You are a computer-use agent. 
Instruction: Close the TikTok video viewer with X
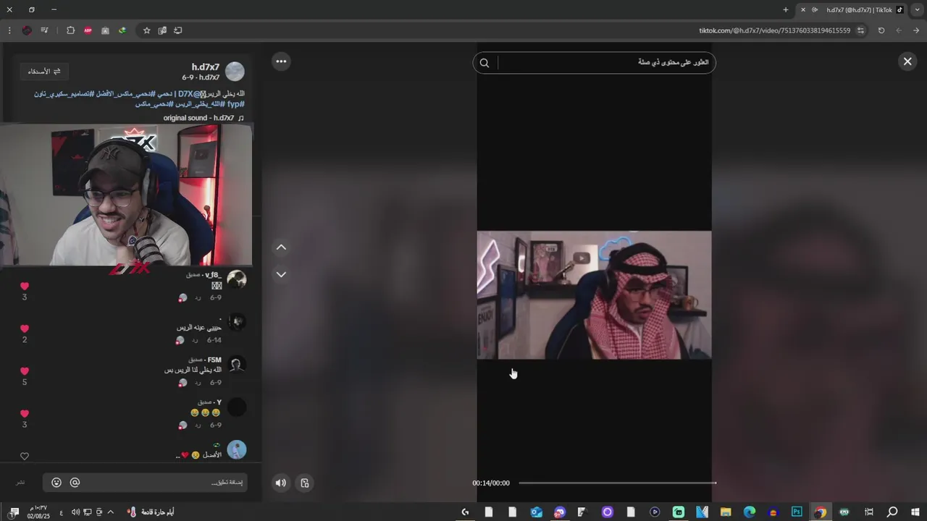[x=907, y=62]
